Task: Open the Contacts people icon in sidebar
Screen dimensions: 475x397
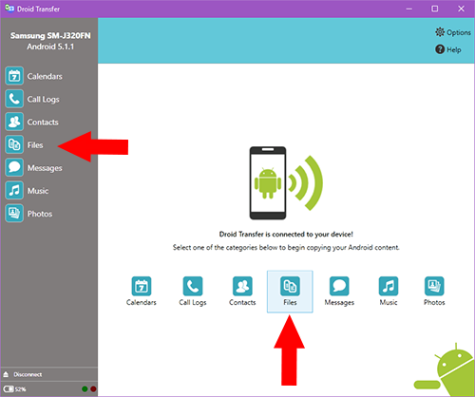Action: [x=14, y=122]
